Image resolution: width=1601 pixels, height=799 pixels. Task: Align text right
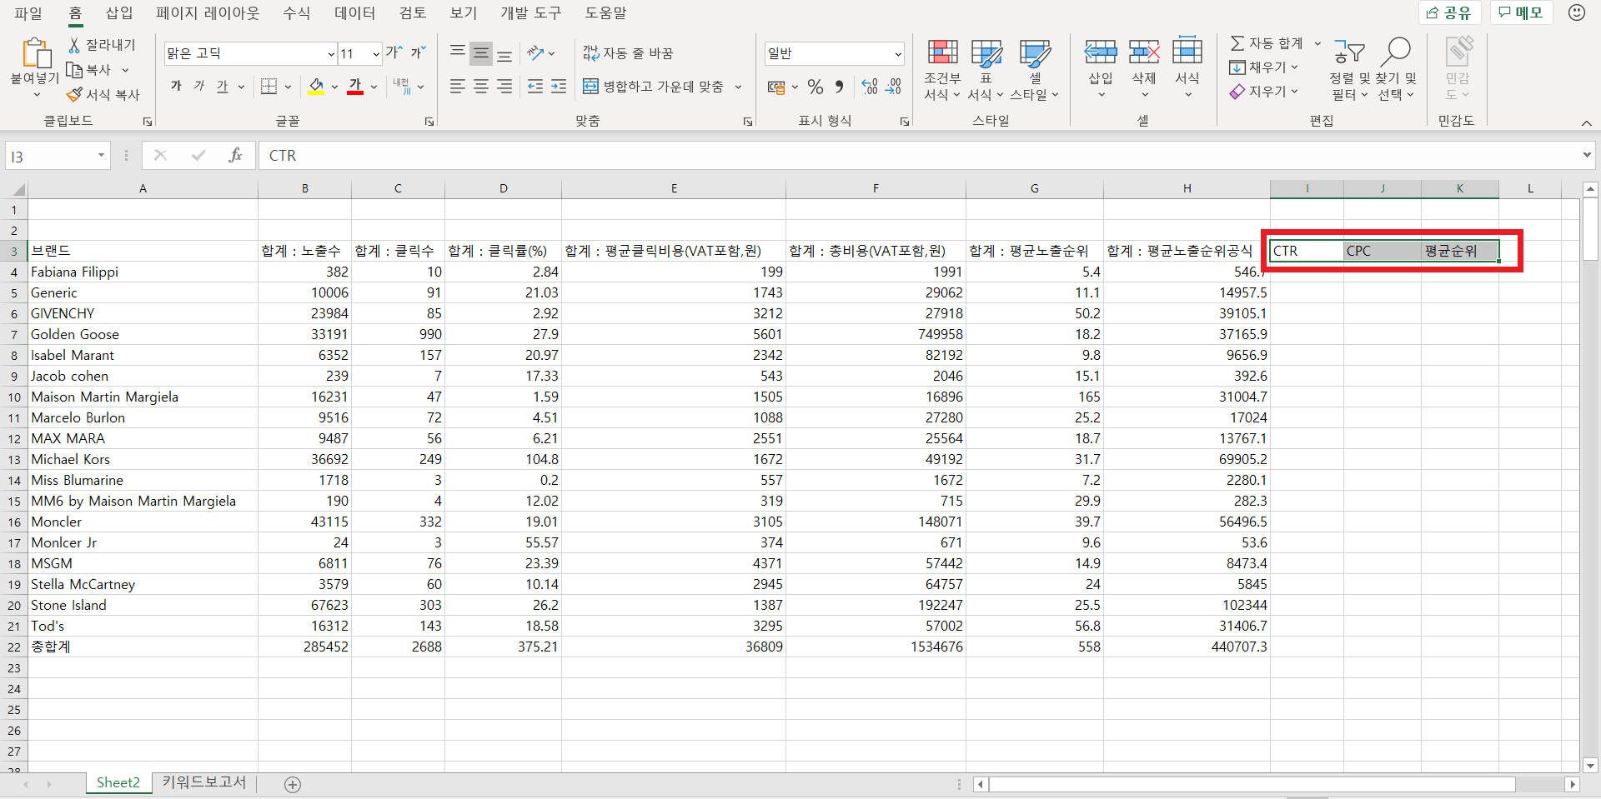coord(504,86)
